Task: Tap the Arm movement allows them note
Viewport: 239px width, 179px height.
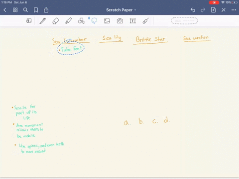Action: [28, 130]
